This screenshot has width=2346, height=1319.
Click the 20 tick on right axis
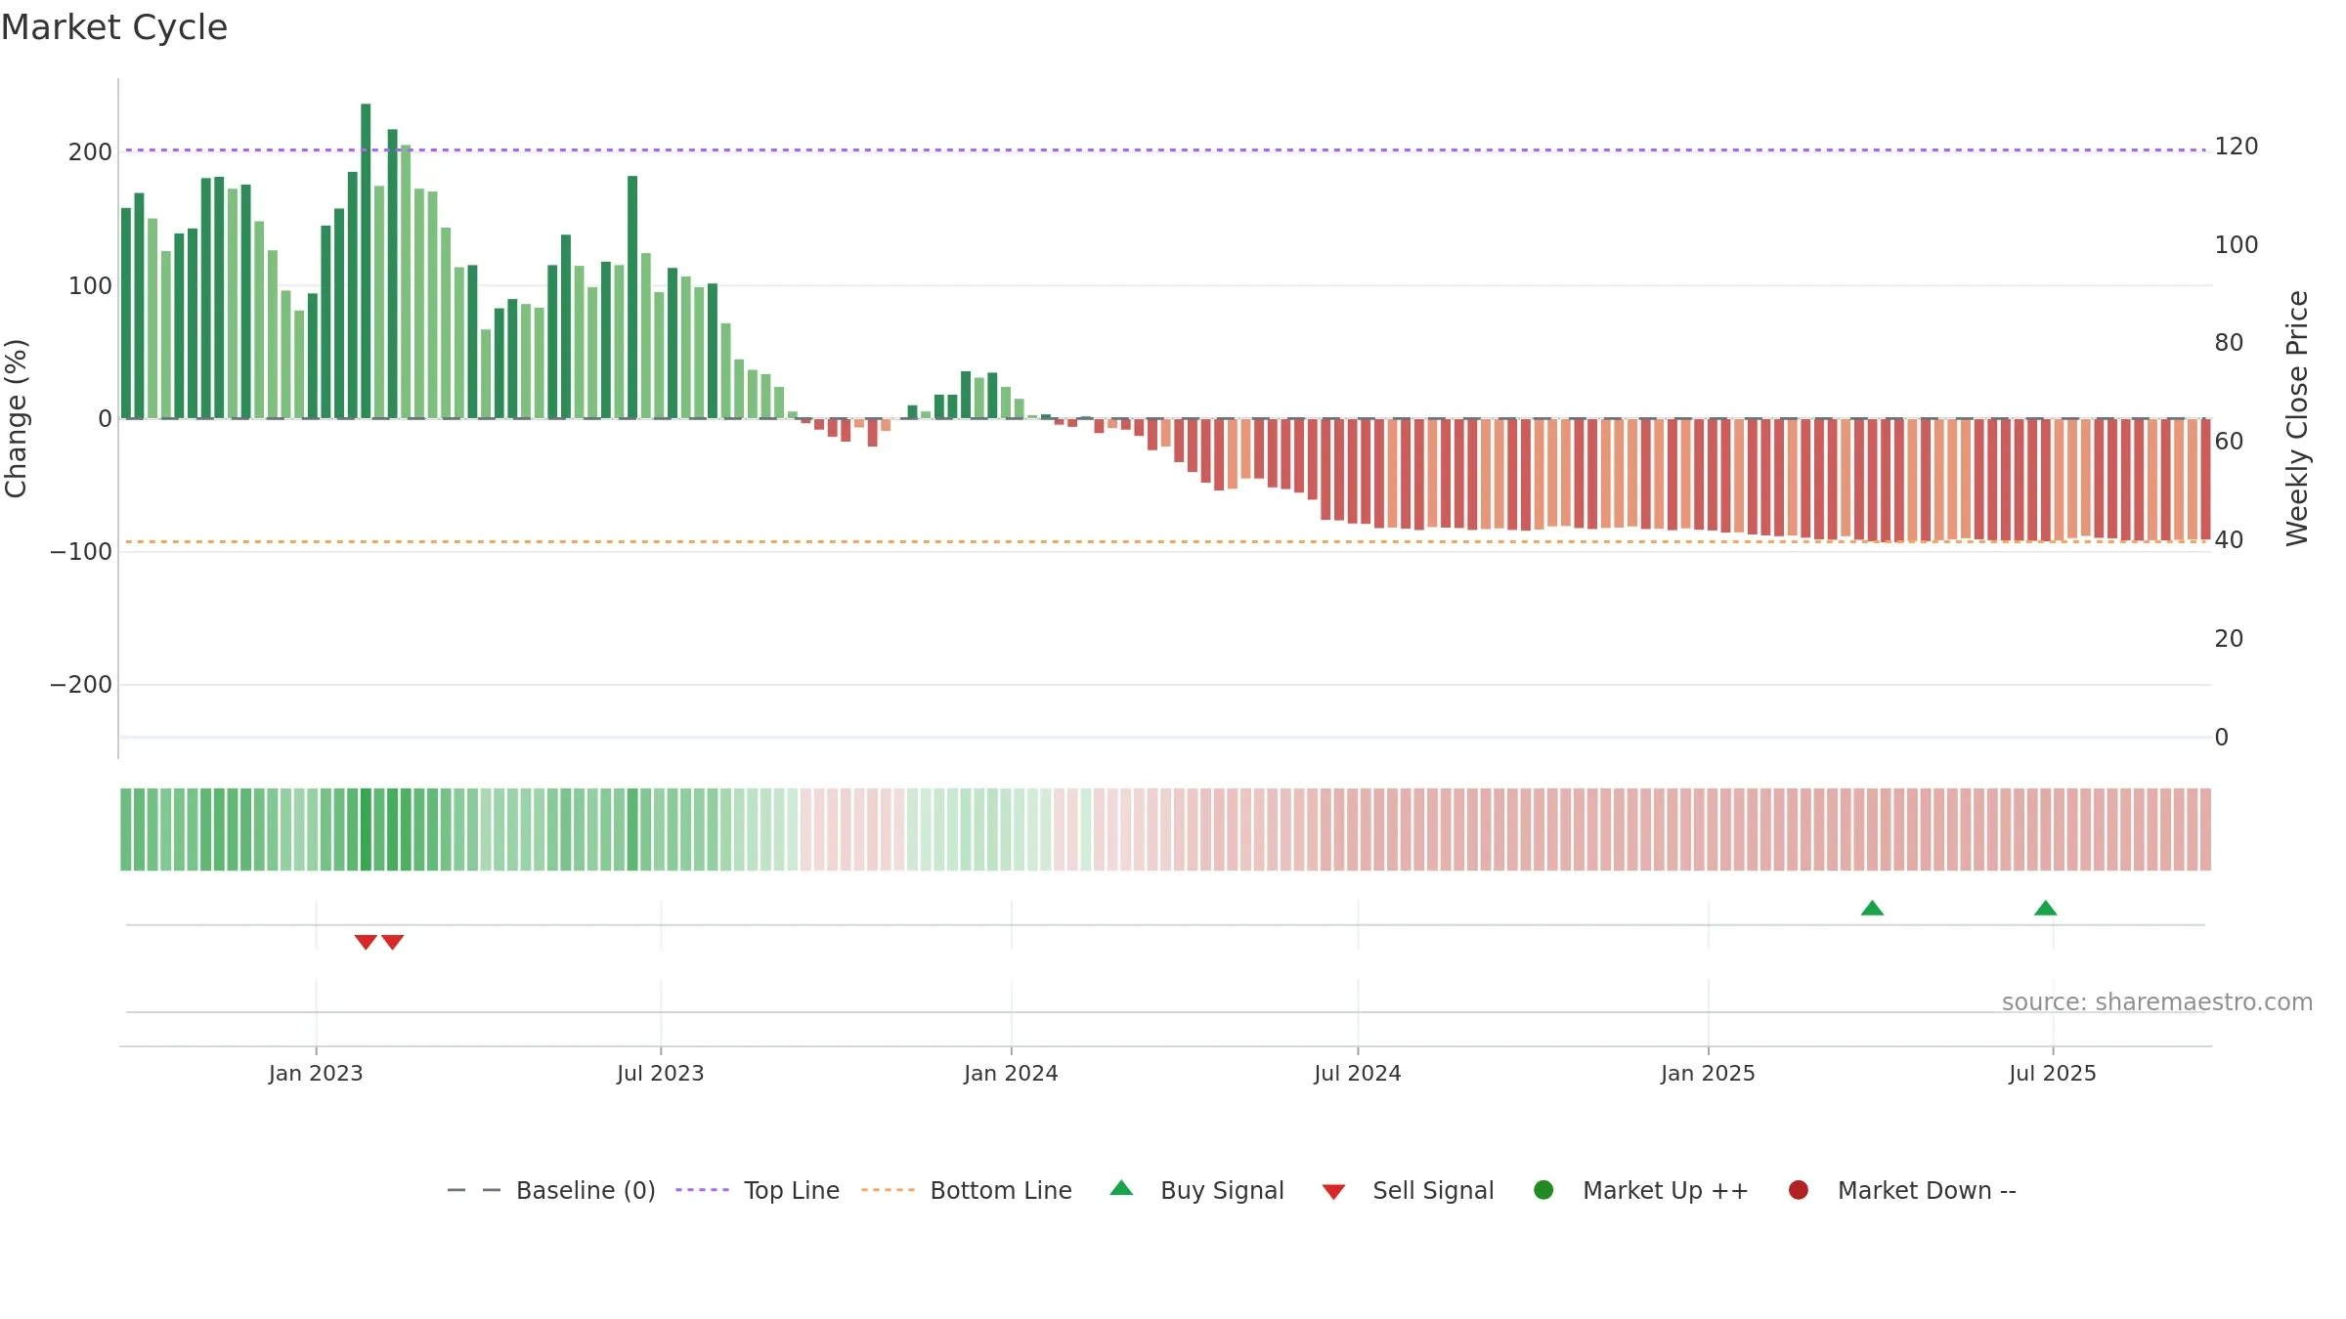2229,639
